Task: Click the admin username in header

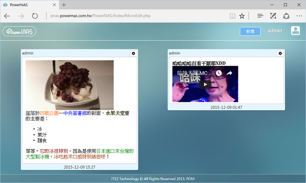Action: (x=275, y=31)
